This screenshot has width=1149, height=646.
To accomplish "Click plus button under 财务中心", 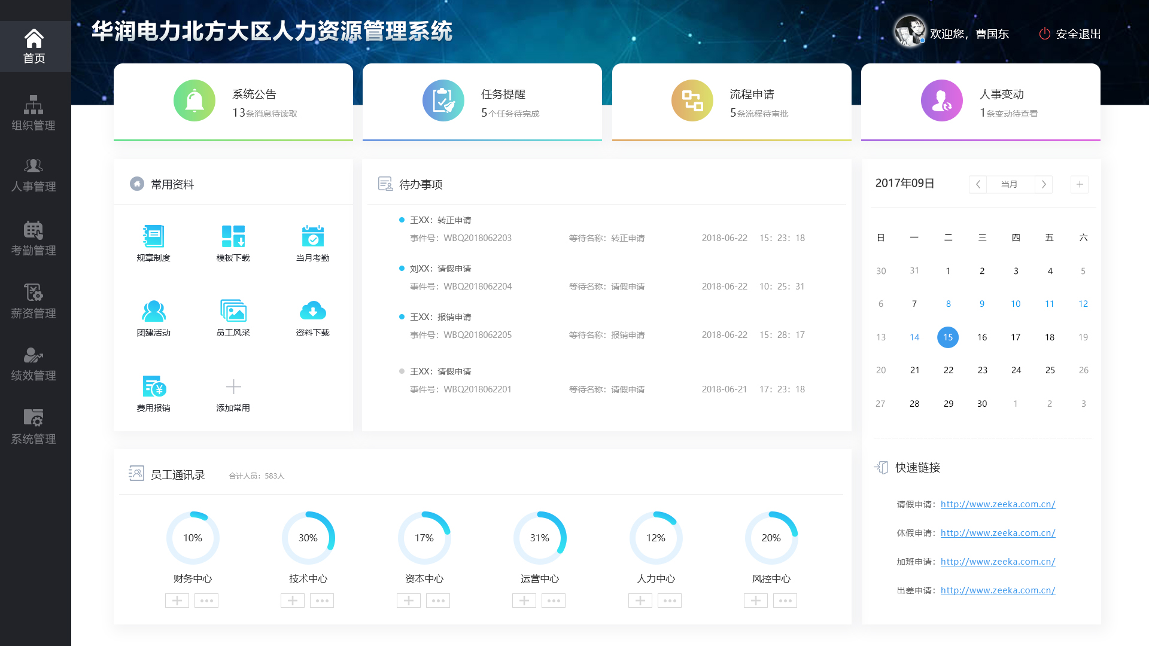I will [177, 601].
